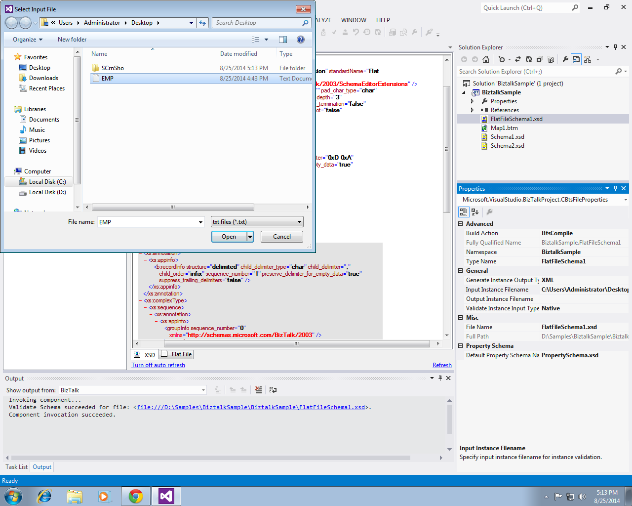Clear All output using the toolbar icon

258,390
